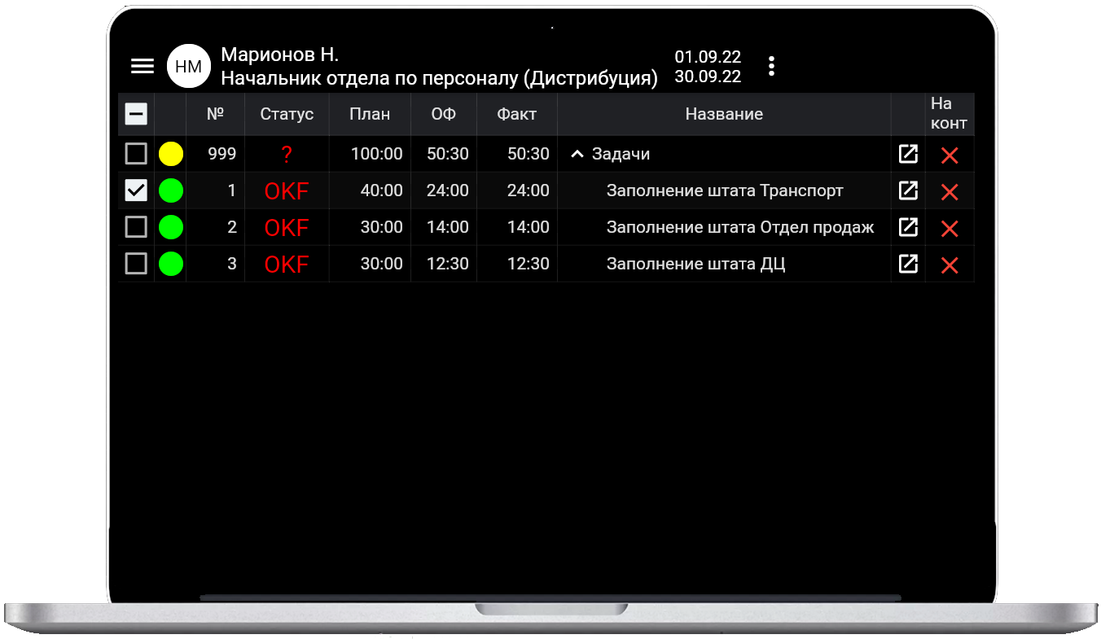Click red X for Заполнение штата Транспорт

point(949,192)
